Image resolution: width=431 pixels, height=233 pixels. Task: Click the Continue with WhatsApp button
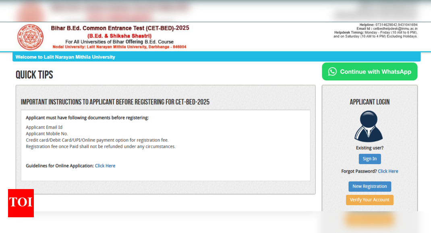pos(369,71)
